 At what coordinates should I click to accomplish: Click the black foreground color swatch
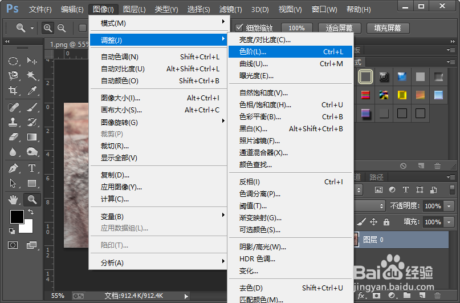(x=17, y=217)
